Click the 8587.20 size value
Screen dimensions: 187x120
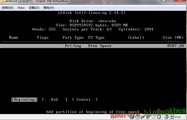click(175, 46)
